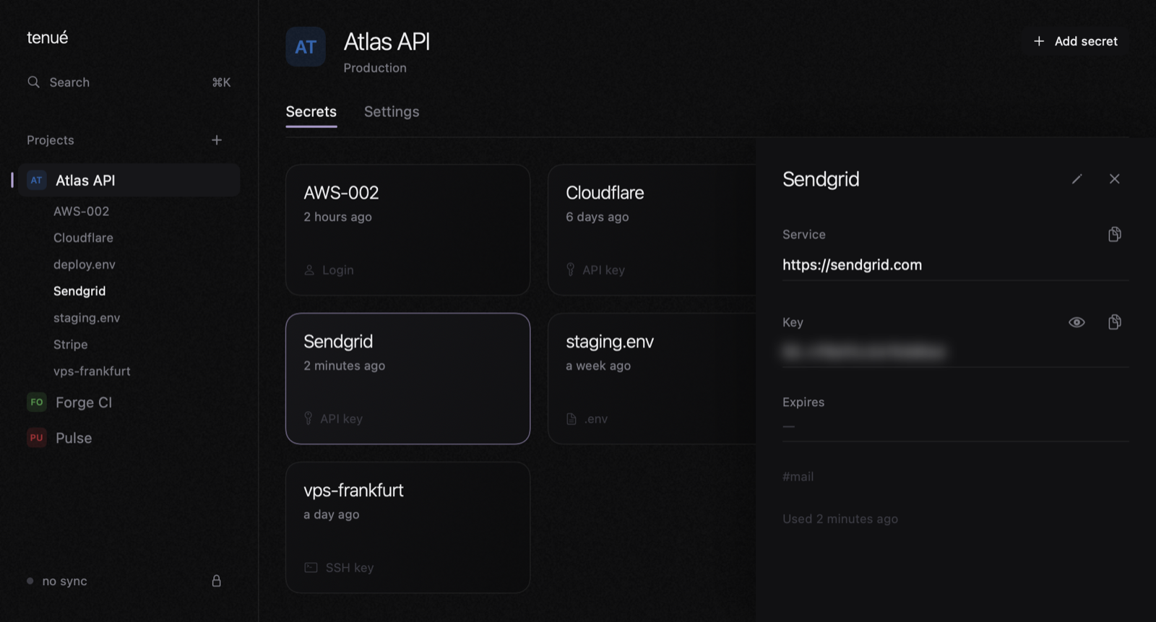Click the person icon on AWS-002 card
This screenshot has height=622, width=1156.
click(309, 270)
